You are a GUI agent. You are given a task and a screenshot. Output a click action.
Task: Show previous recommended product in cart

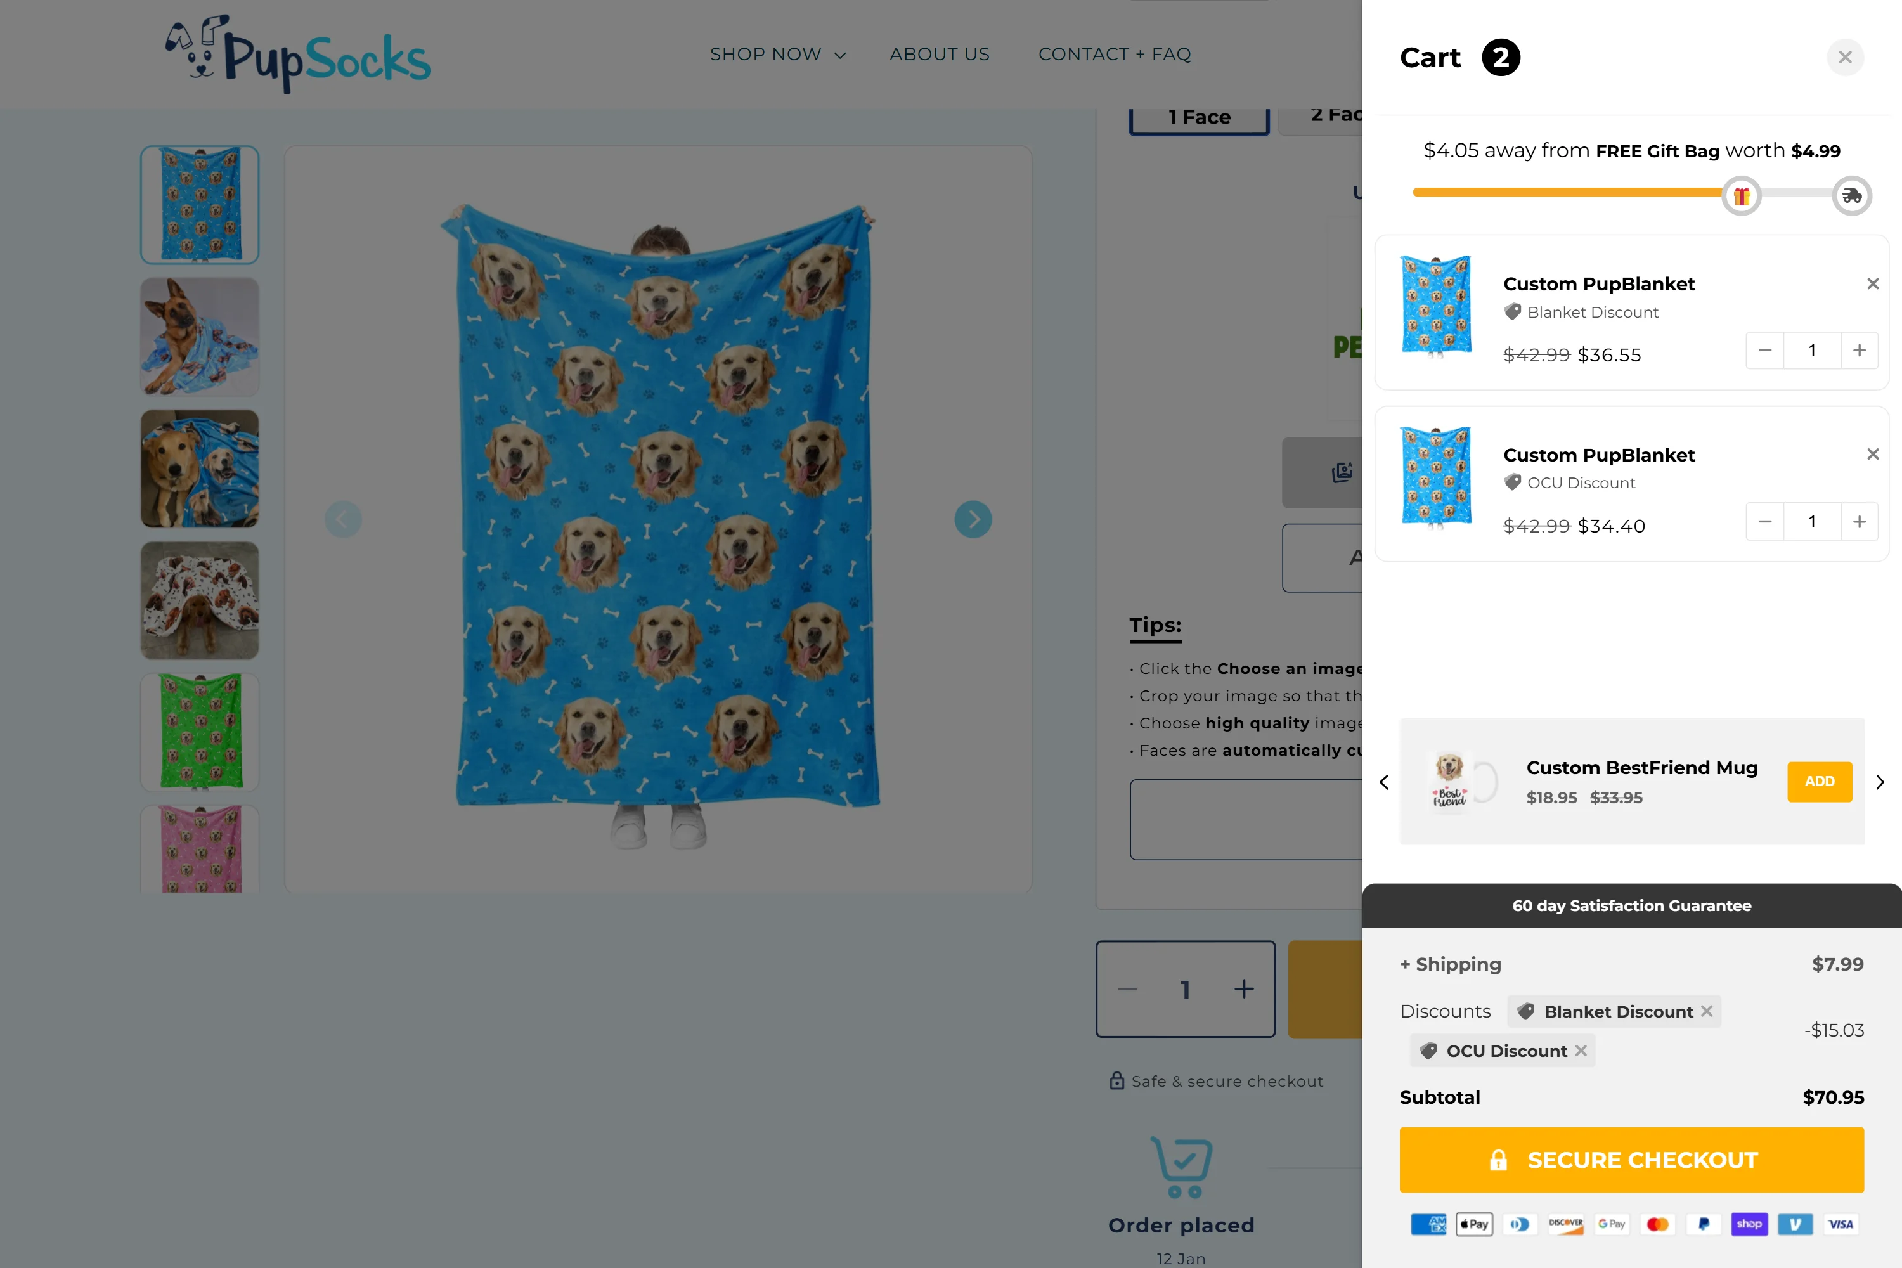click(1385, 782)
